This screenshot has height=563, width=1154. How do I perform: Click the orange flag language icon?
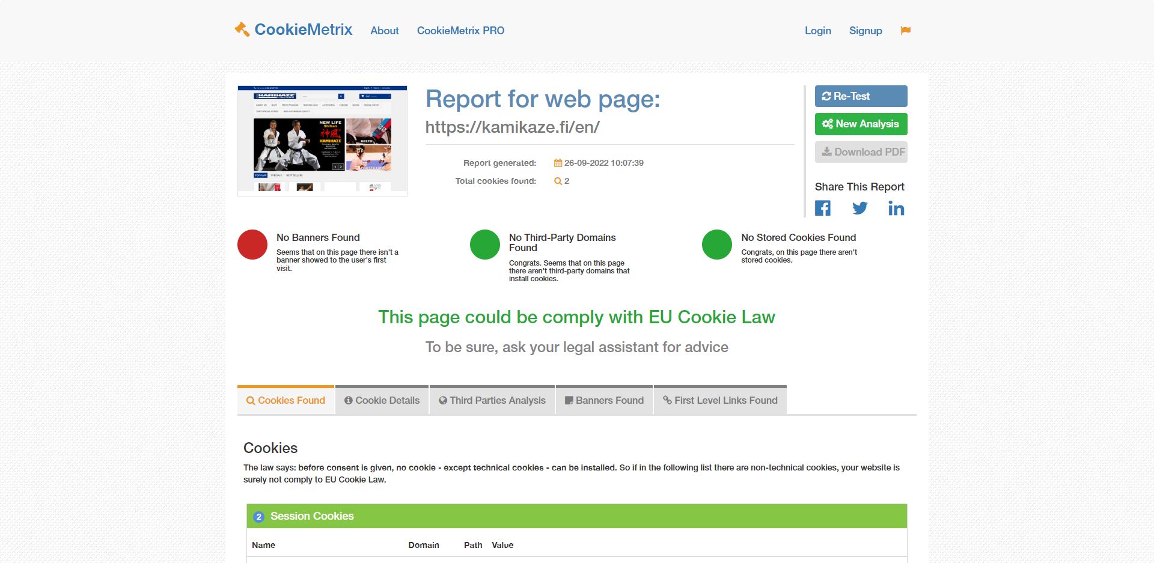[x=906, y=31]
